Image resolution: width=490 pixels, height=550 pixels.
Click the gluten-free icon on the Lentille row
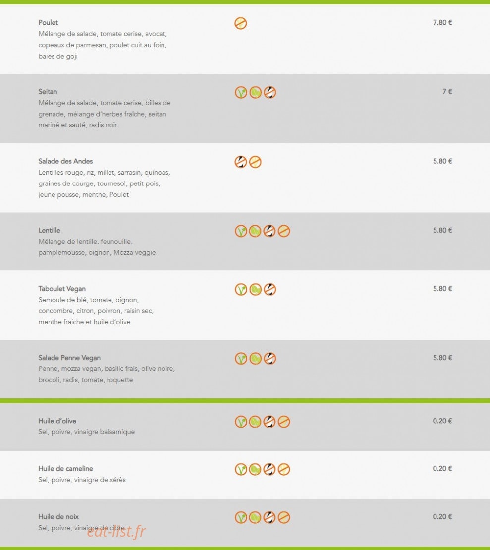pos(284,231)
